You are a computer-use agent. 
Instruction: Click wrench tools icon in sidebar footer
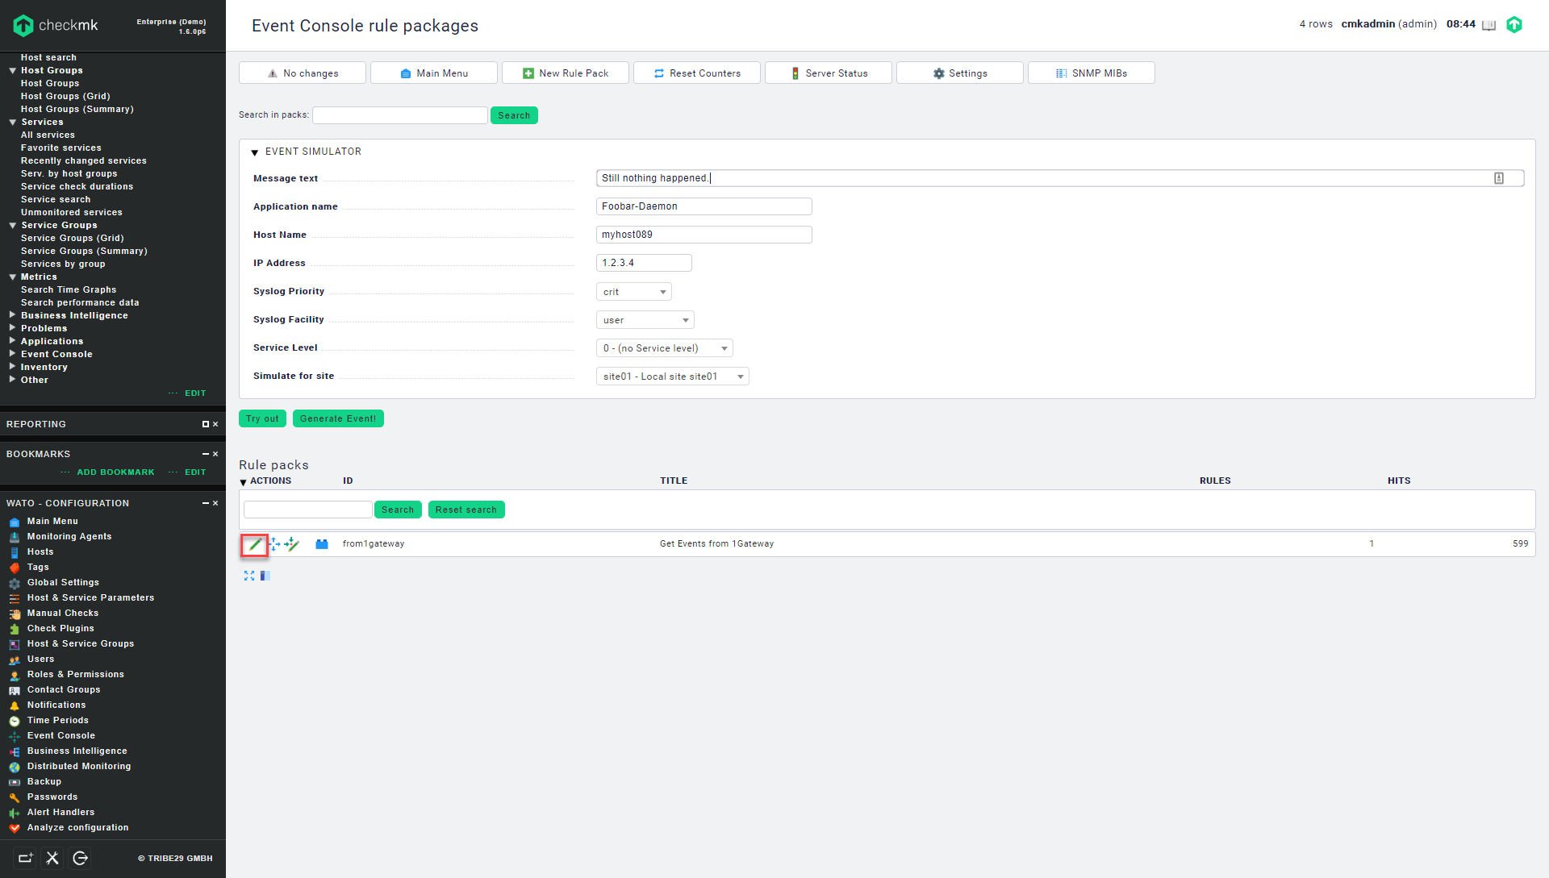click(x=52, y=858)
